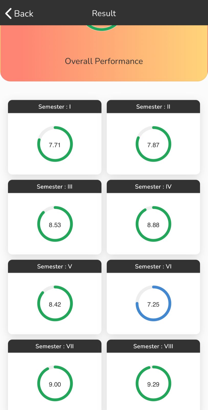Select the Semester IV header bar
This screenshot has width=208, height=410.
[153, 187]
